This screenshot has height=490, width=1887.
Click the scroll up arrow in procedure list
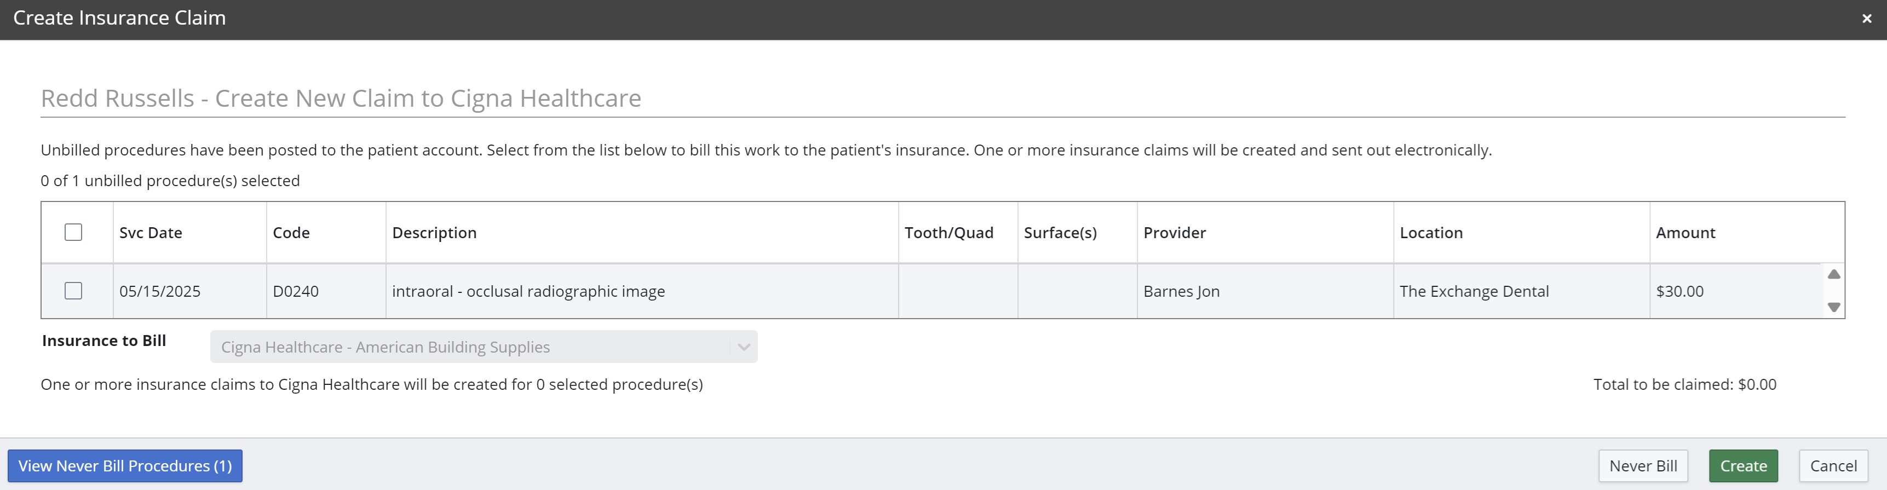(1833, 275)
